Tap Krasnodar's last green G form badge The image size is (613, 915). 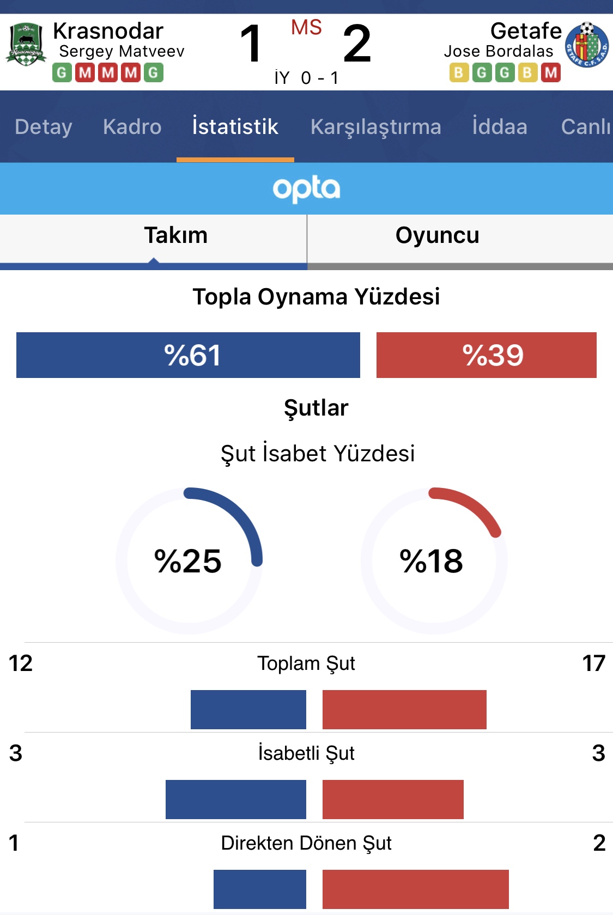[x=154, y=72]
